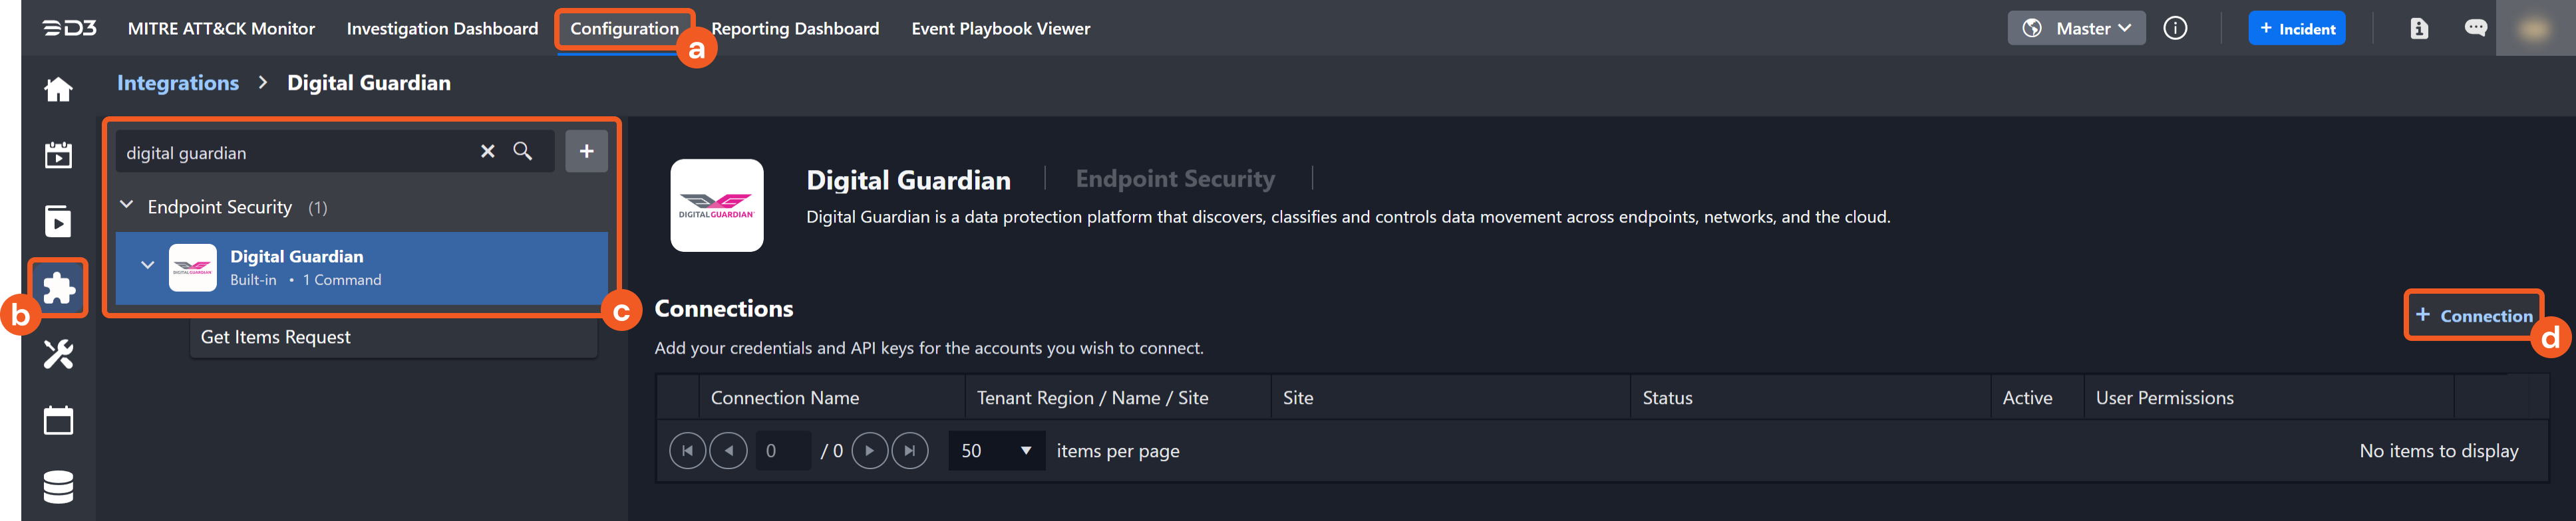The width and height of the screenshot is (2576, 521).
Task: Click the add Connection button
Action: point(2473,316)
